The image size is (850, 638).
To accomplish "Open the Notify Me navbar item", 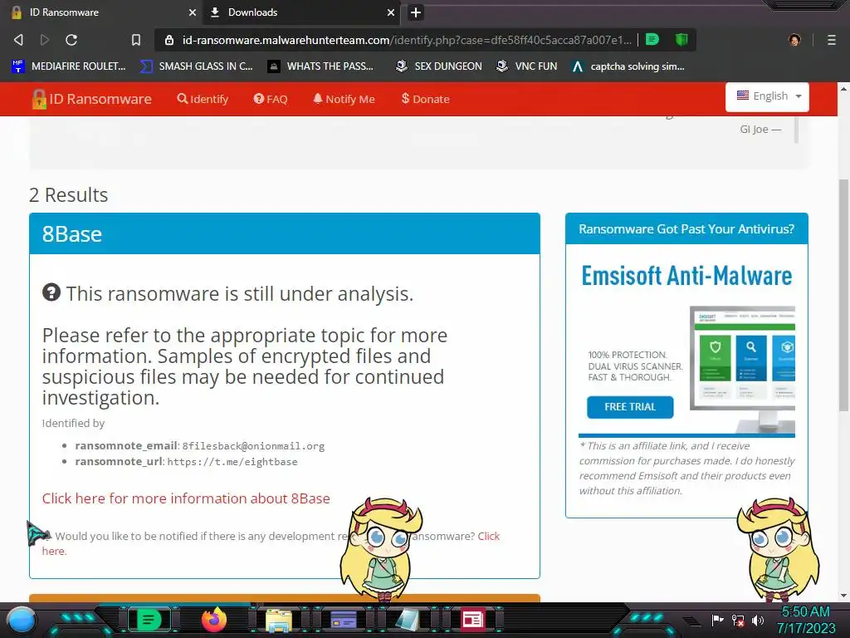I will 344,99.
